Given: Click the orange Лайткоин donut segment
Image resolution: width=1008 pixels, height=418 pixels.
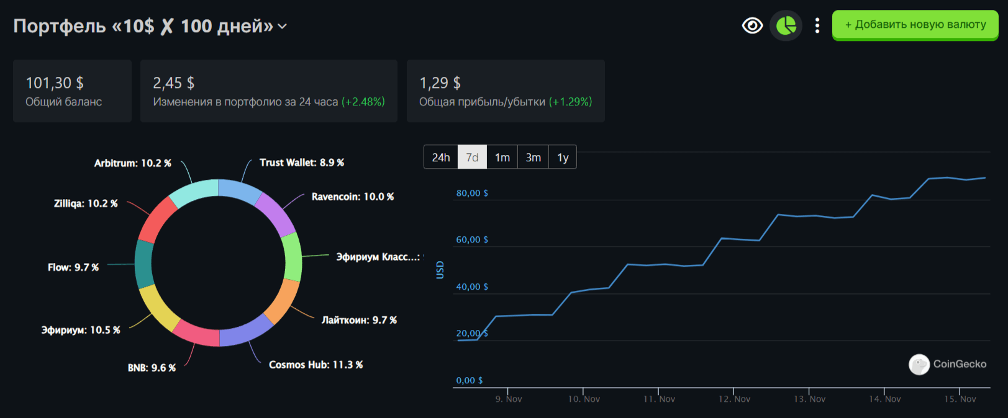Looking at the screenshot, I should (282, 301).
